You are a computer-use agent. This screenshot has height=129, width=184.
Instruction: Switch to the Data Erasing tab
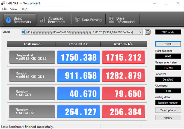(88, 20)
